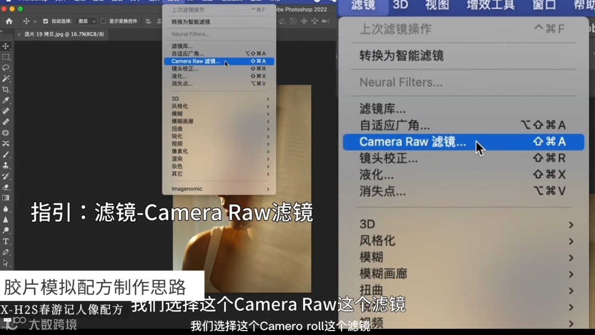Expand Imagenomic submenu in small menu
This screenshot has width=595, height=335.
coord(219,189)
